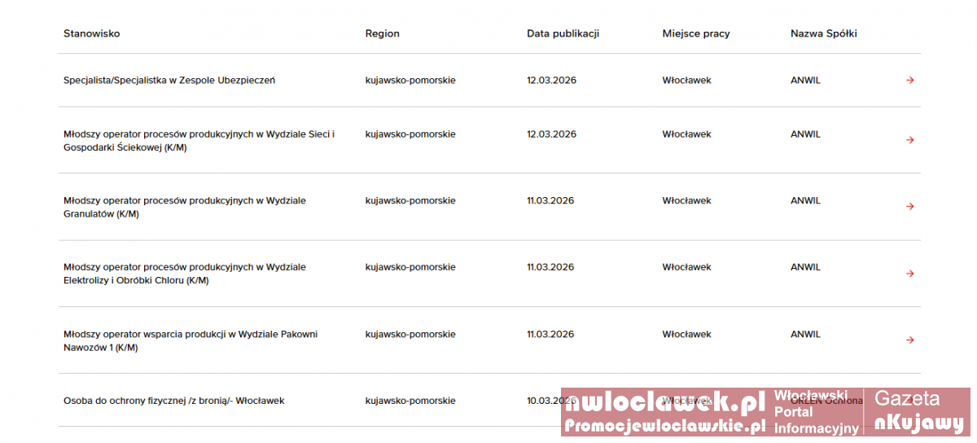Screen dimensions: 977x443
Task: Click arrow next to Wydziale Granulatów offer
Action: point(910,207)
